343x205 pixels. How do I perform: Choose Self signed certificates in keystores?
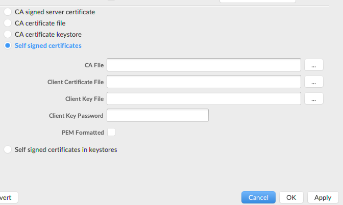(x=8, y=149)
